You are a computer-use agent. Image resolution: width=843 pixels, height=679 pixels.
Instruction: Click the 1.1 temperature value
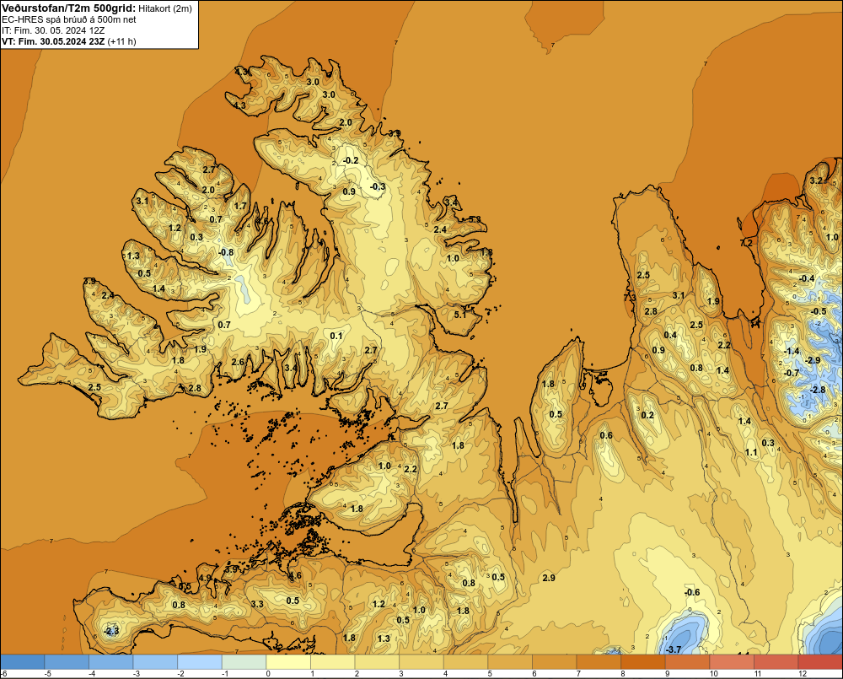[x=751, y=452]
